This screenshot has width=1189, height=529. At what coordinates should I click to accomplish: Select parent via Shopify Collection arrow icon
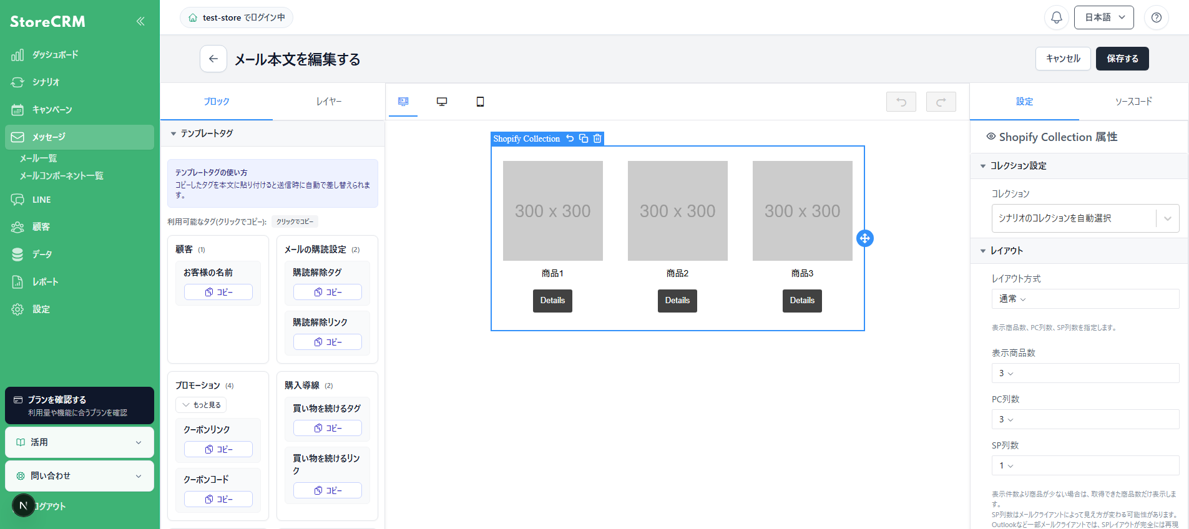tap(570, 138)
